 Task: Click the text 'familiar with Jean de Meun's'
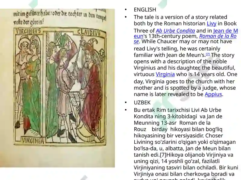[x=170, y=55]
